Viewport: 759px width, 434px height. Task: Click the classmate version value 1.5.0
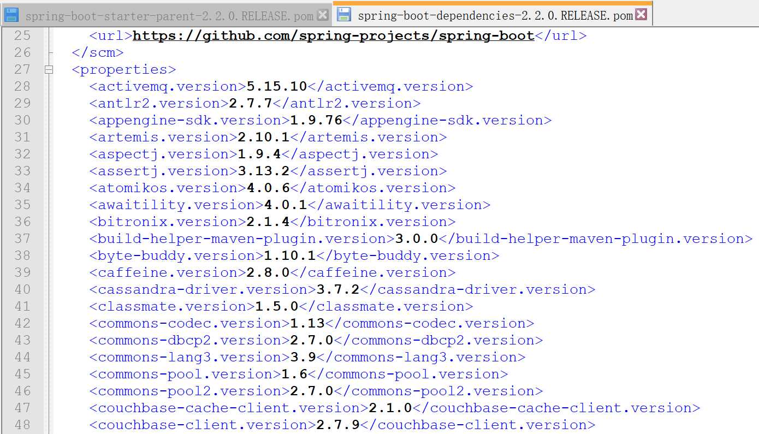[x=277, y=307]
